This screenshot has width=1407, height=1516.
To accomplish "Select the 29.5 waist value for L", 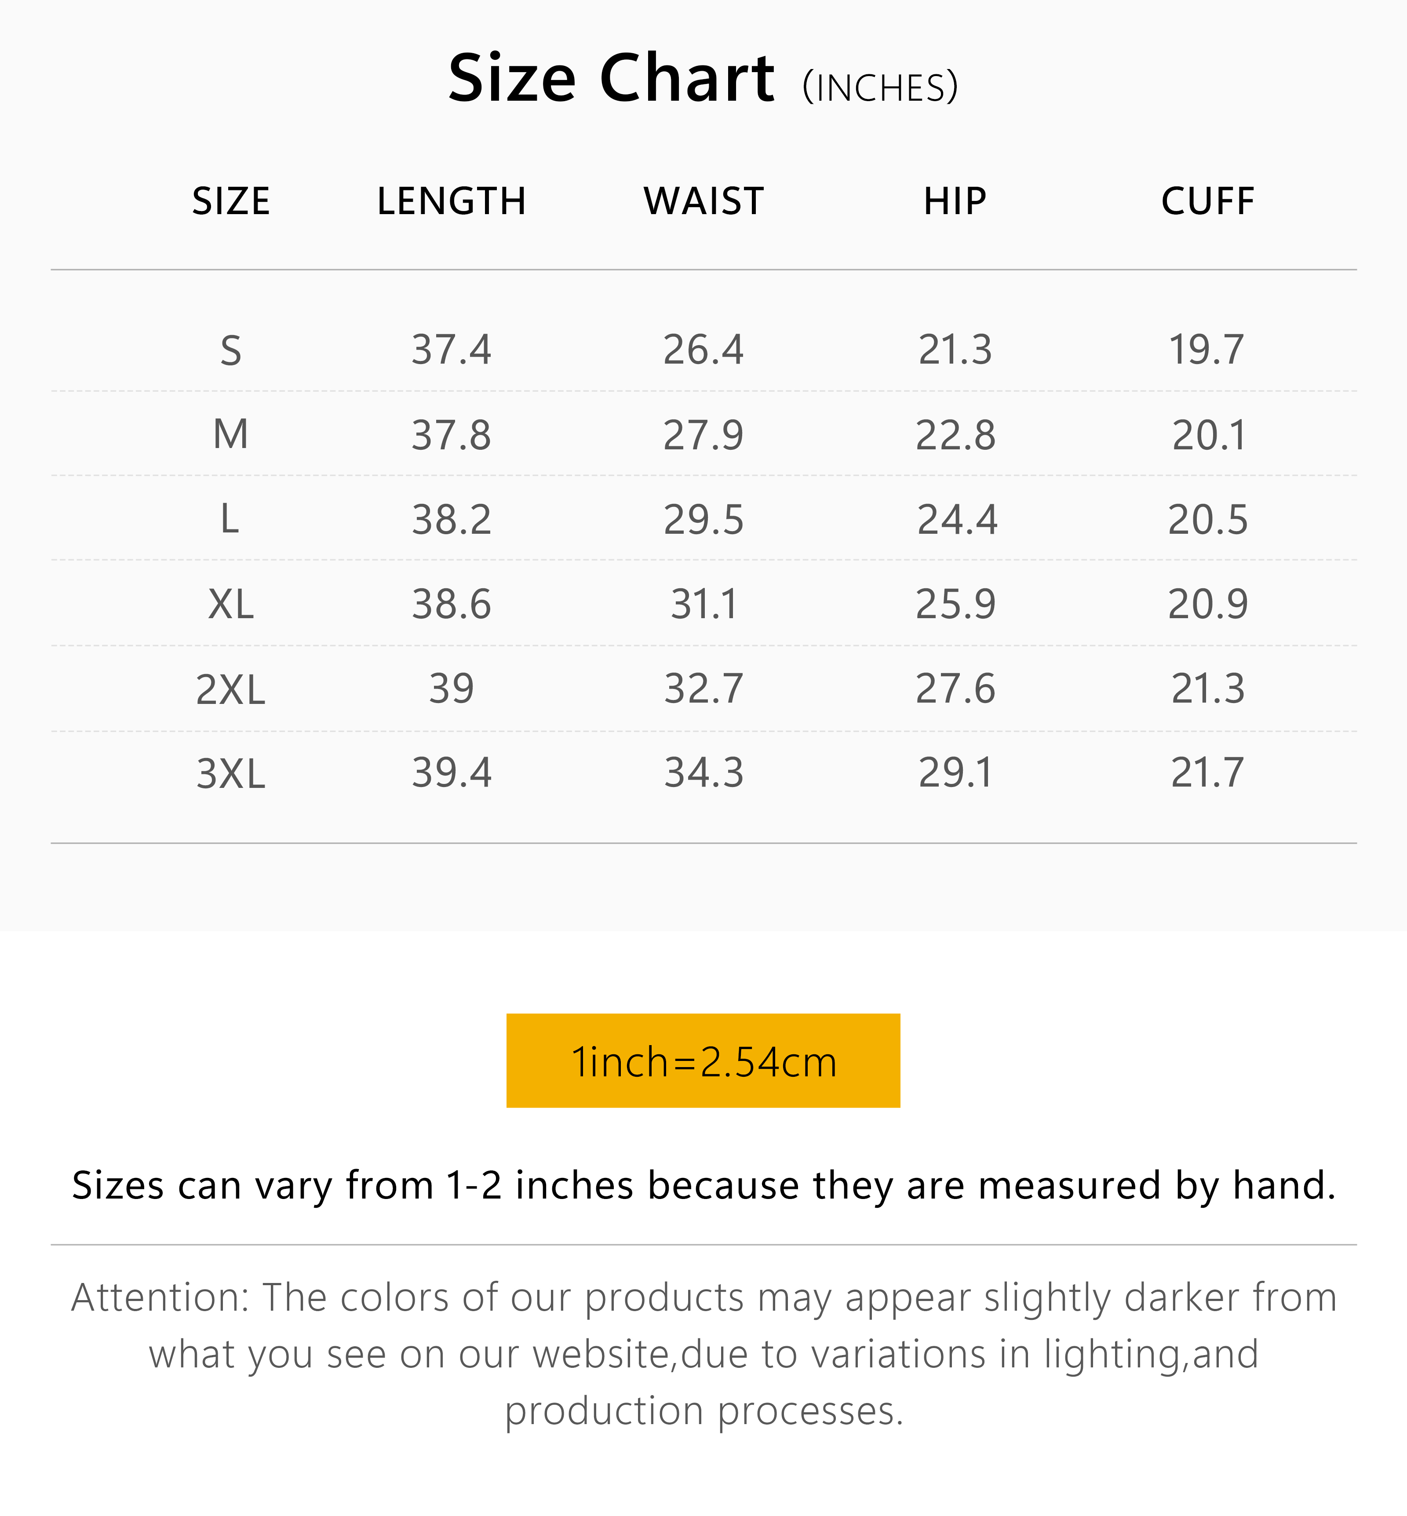I will [703, 520].
